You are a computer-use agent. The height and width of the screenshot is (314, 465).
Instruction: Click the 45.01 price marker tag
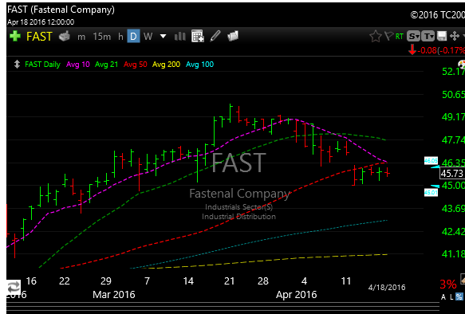431,192
